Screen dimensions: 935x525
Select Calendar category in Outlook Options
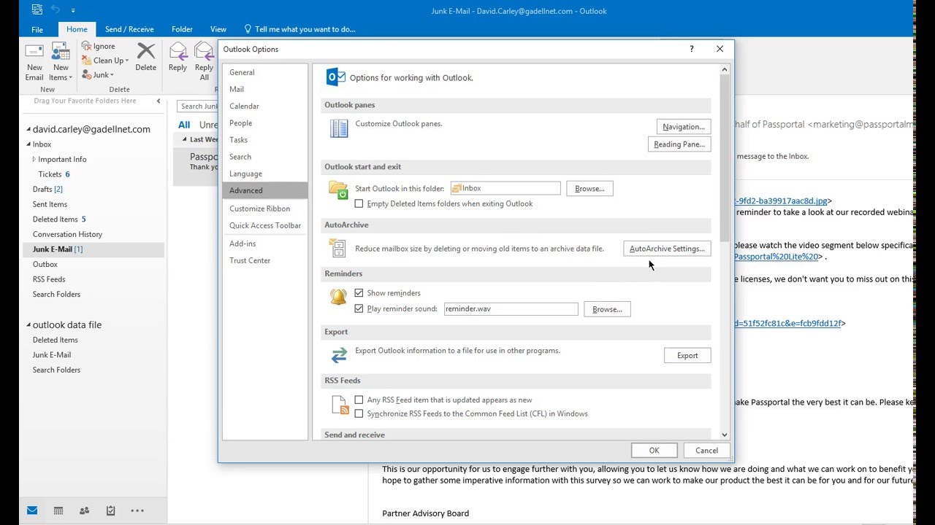[264, 106]
